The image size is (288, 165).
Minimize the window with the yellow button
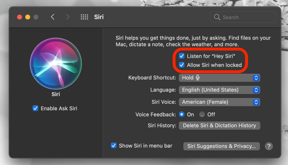27,17
